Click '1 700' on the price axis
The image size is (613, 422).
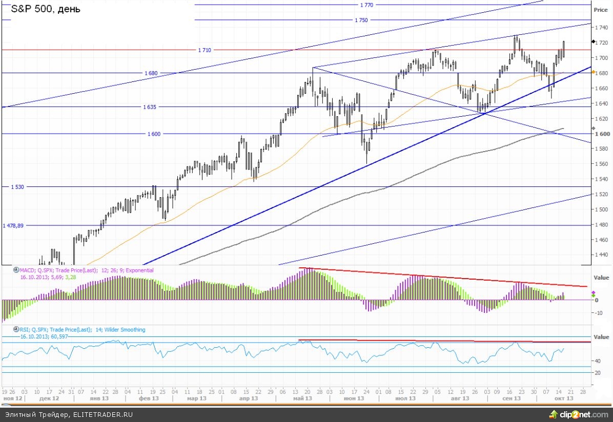[601, 58]
